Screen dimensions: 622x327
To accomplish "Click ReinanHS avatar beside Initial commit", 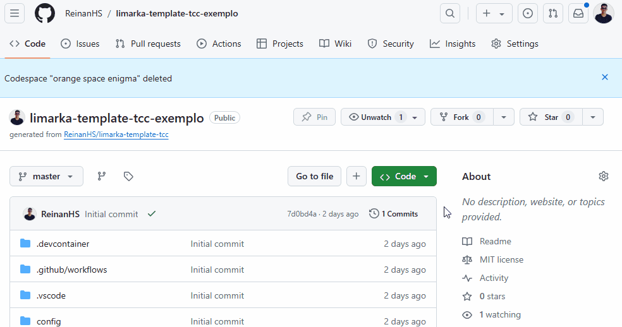I will 29,214.
